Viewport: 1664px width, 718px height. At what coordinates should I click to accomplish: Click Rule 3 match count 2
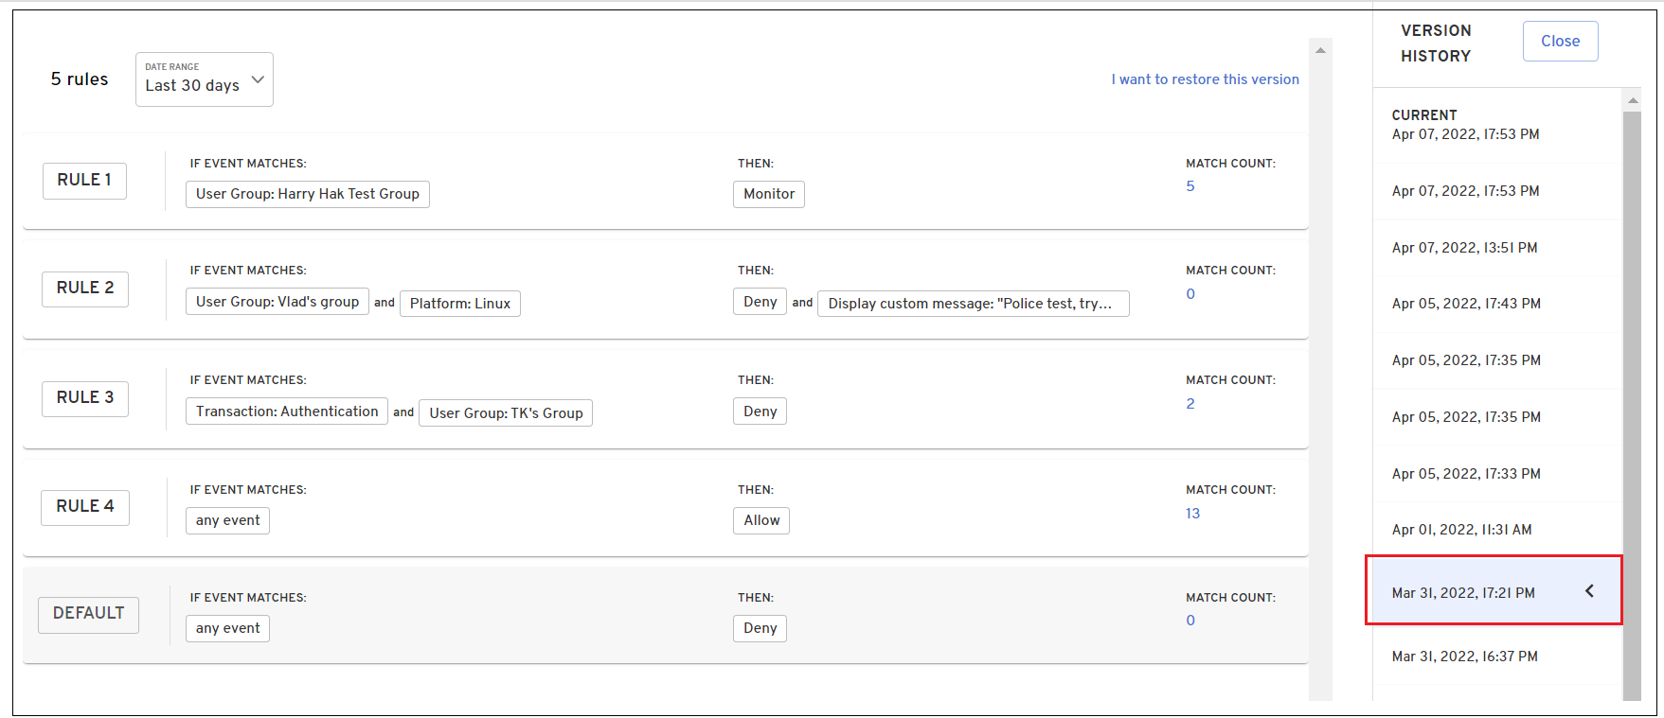1190,404
